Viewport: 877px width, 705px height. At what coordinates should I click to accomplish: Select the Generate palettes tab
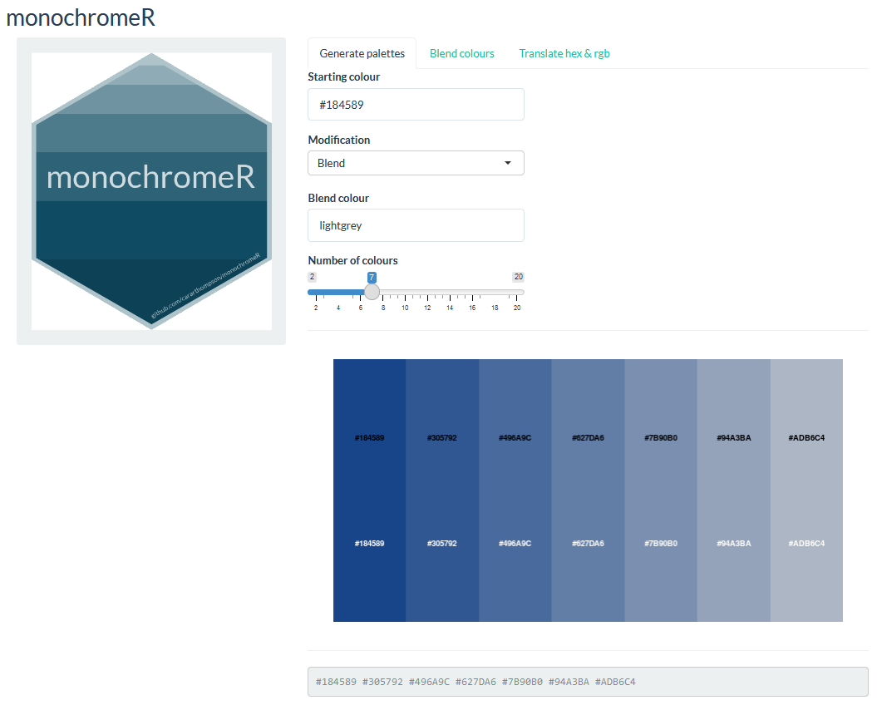pyautogui.click(x=362, y=53)
